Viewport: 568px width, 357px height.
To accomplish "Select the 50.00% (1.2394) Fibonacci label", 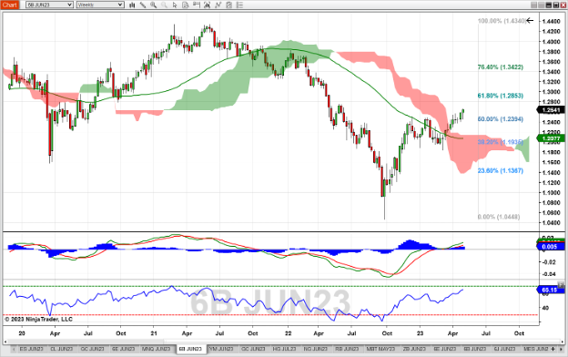I will 501,119.
